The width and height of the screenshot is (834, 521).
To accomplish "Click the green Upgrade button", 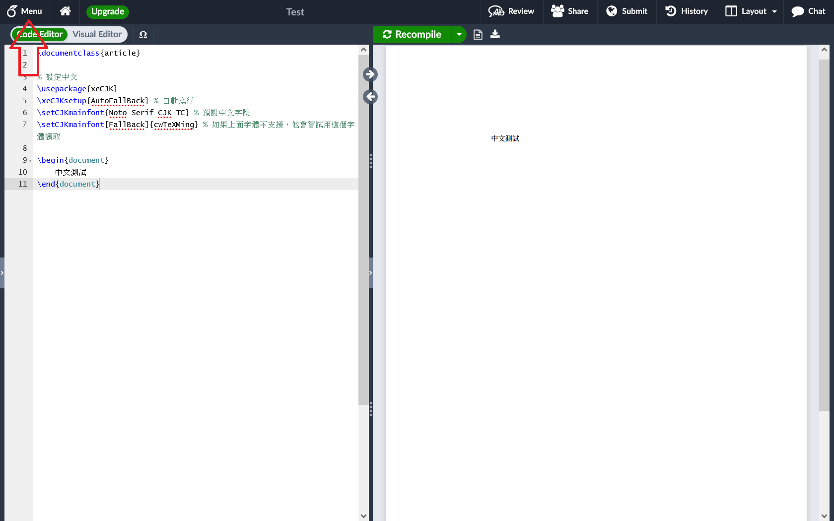I will click(107, 11).
